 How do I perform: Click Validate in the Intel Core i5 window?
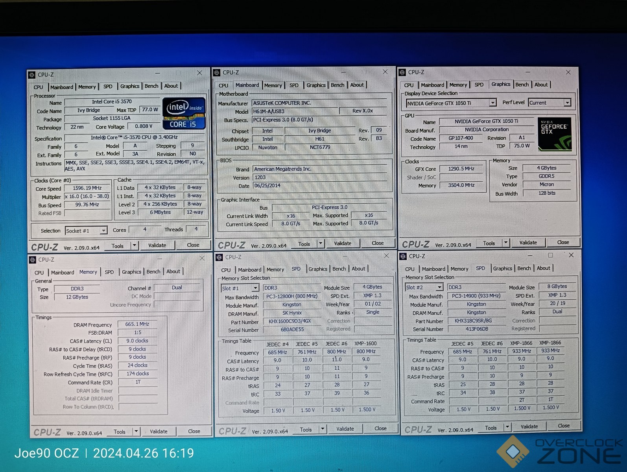pyautogui.click(x=157, y=245)
